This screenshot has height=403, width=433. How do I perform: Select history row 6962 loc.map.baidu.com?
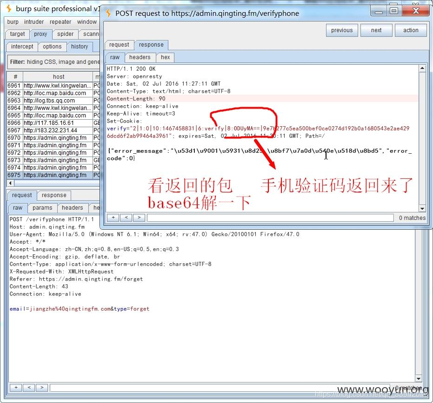[53, 93]
